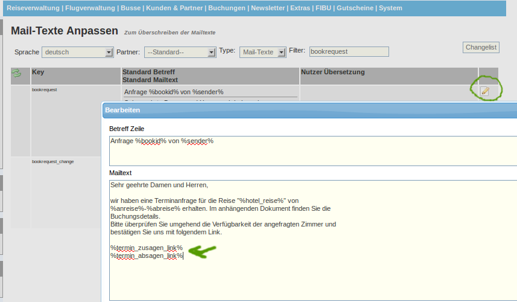The height and width of the screenshot is (302, 517).
Task: Click the Filter field containing bookrequest
Action: click(349, 52)
